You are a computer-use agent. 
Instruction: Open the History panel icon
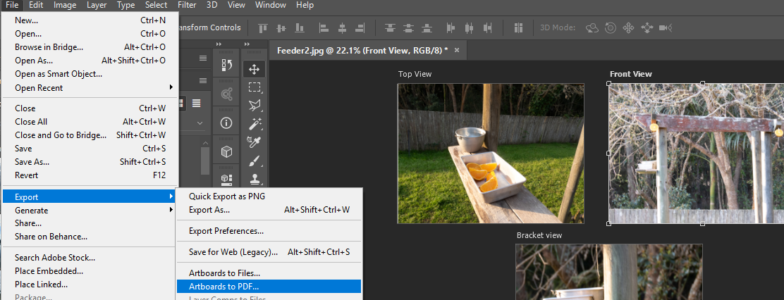pos(226,65)
